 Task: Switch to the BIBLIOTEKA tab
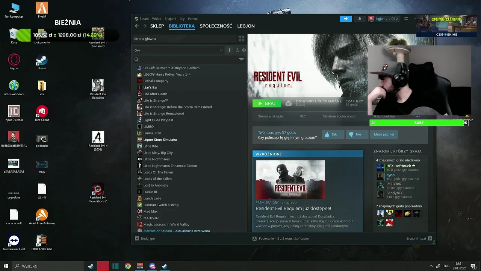pos(182,26)
